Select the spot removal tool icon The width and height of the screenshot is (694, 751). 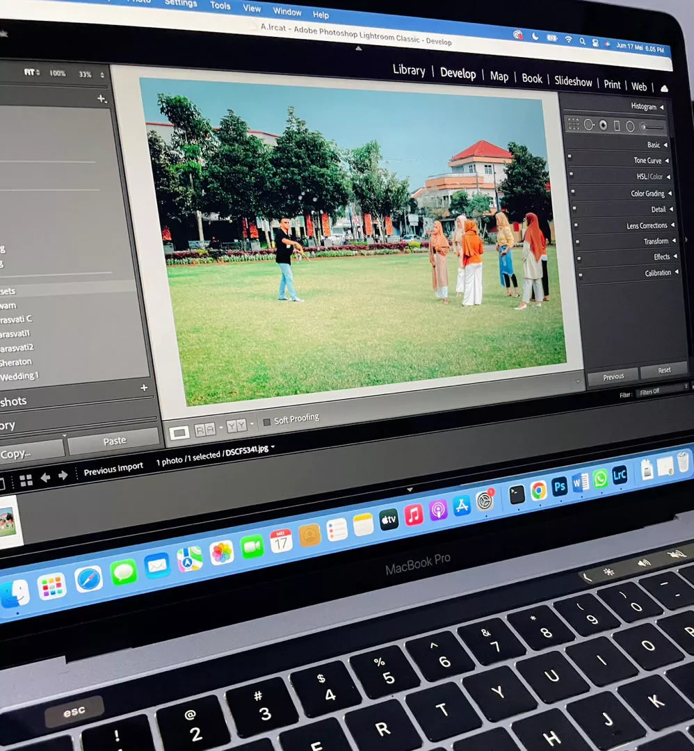pos(589,125)
